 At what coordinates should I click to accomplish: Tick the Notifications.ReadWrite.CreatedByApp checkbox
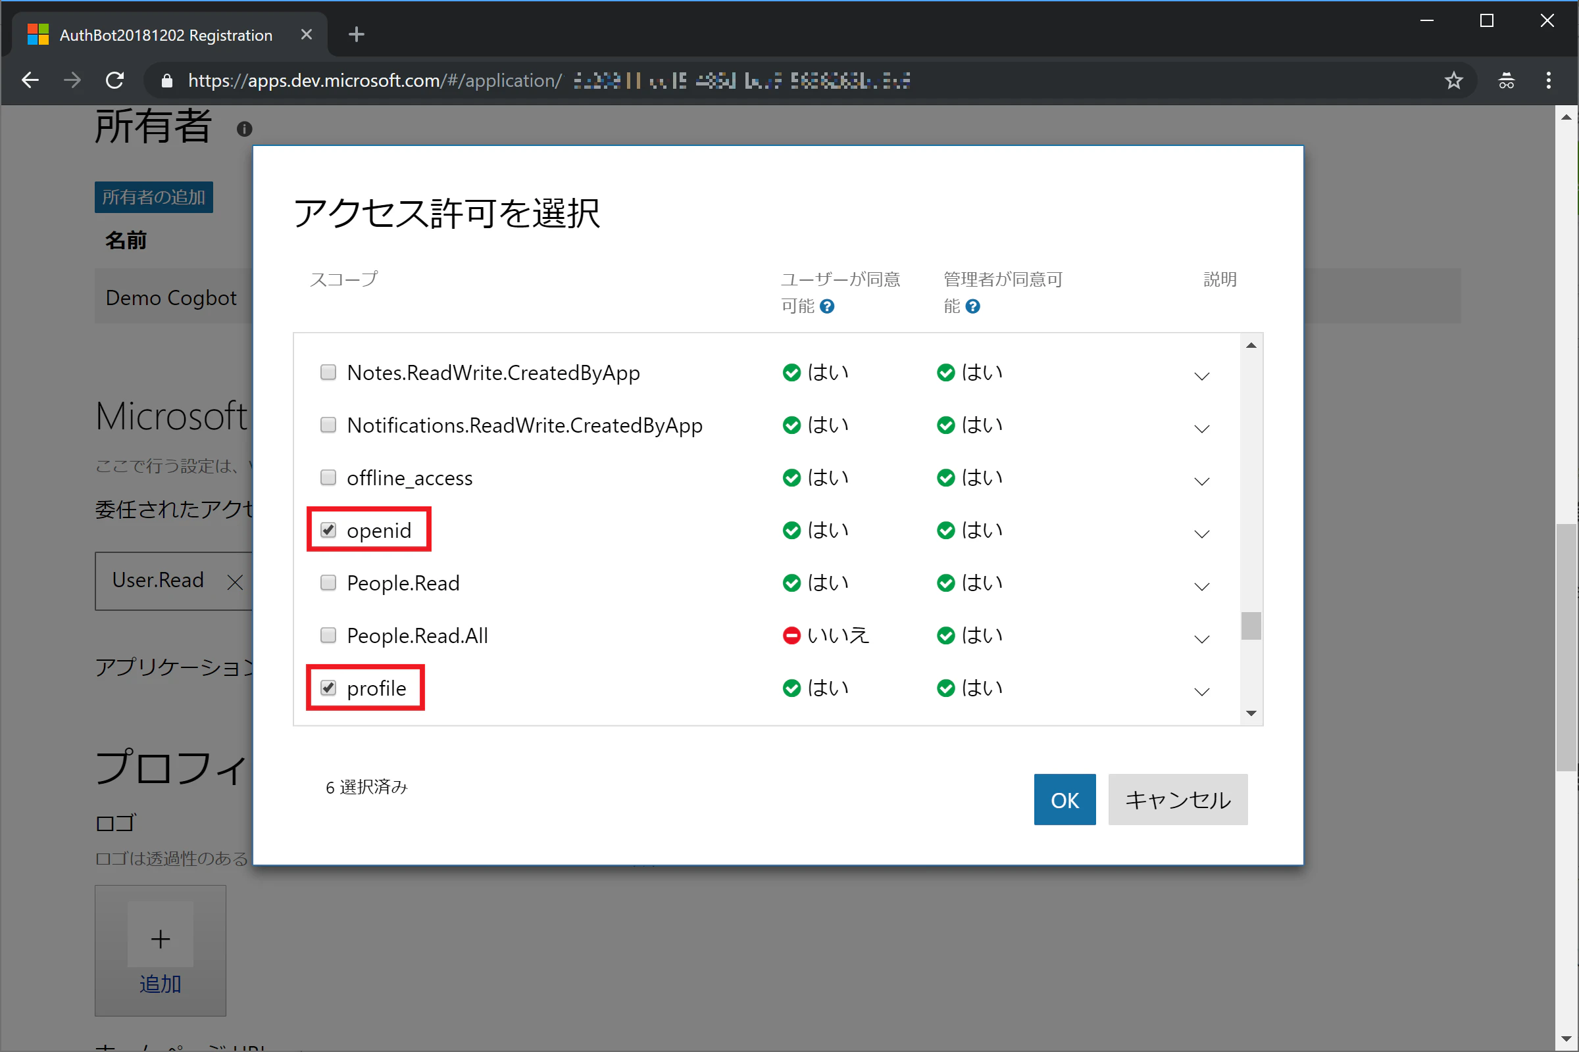pyautogui.click(x=328, y=425)
